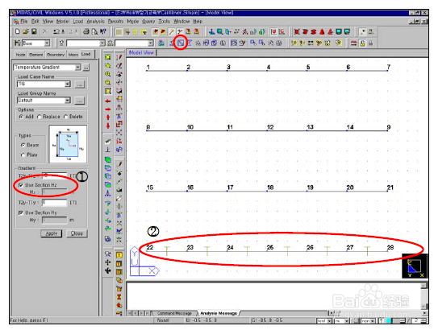Click the Close button in load panel
This screenshot has height=330, width=434.
77,233
